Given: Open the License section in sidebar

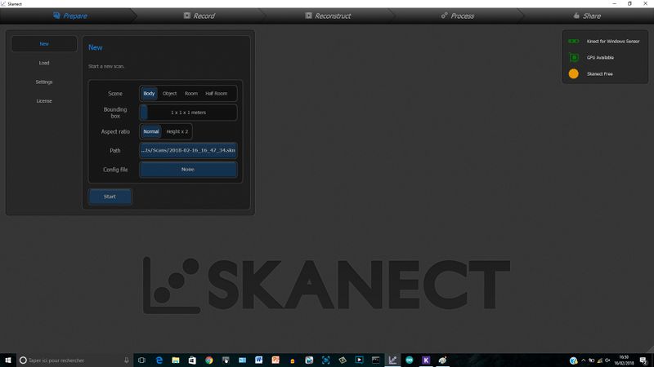Looking at the screenshot, I should [x=44, y=101].
